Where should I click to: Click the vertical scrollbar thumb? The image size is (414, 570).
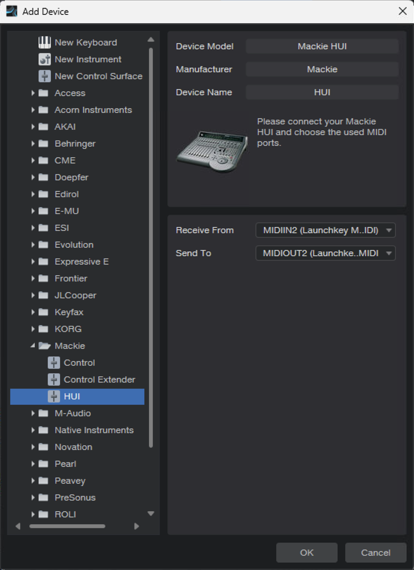pos(151,247)
